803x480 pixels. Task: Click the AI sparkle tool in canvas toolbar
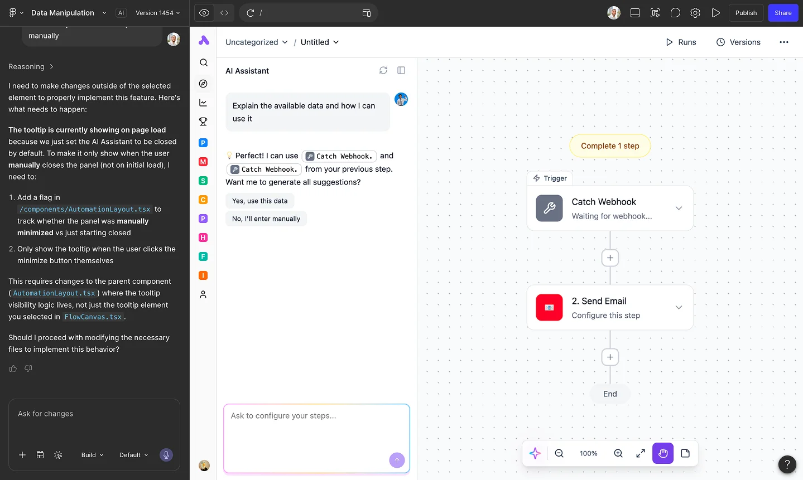click(x=535, y=453)
